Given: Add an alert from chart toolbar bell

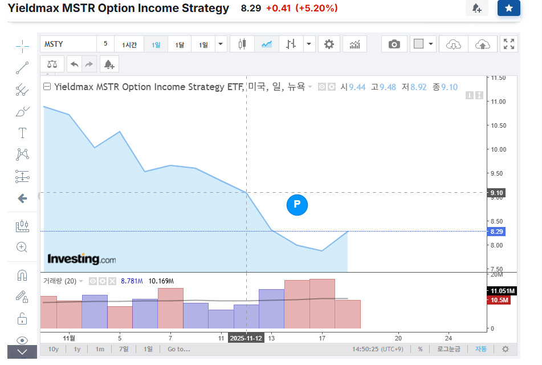Looking at the screenshot, I should pyautogui.click(x=109, y=64).
